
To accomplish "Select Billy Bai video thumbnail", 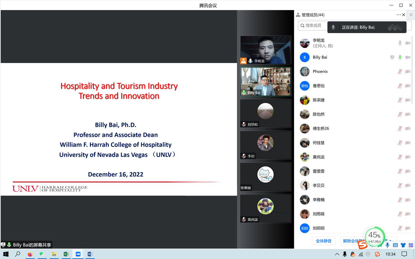I will coord(266,82).
